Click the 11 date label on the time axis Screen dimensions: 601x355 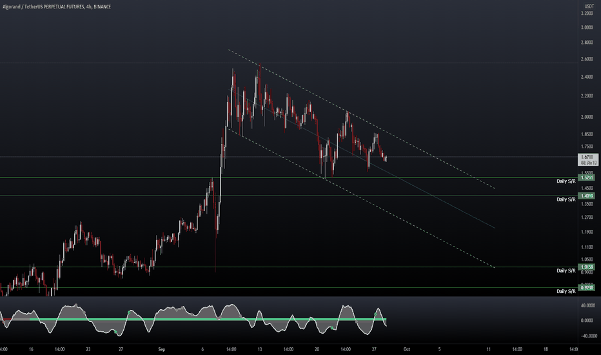pos(489,350)
